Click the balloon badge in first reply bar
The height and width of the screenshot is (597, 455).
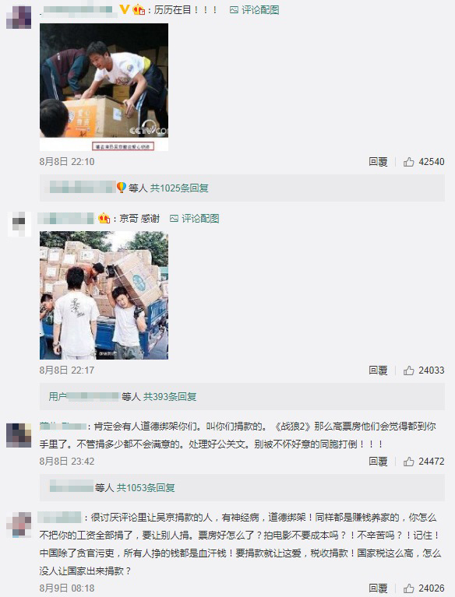coord(122,188)
